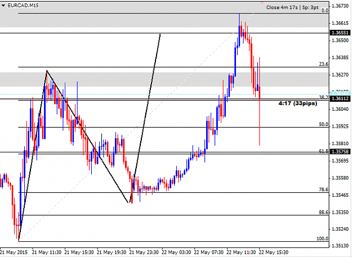
Task: Open the chart menu triangle beside EURCAD,M15
Action: [3, 6]
